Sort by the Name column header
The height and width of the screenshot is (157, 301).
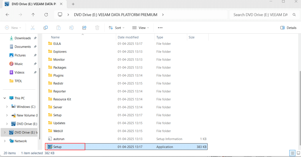click(x=55, y=37)
